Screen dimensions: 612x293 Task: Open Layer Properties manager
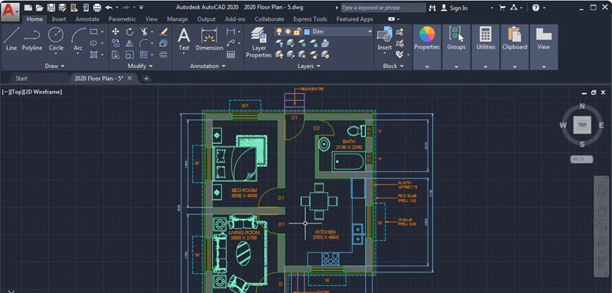point(259,43)
